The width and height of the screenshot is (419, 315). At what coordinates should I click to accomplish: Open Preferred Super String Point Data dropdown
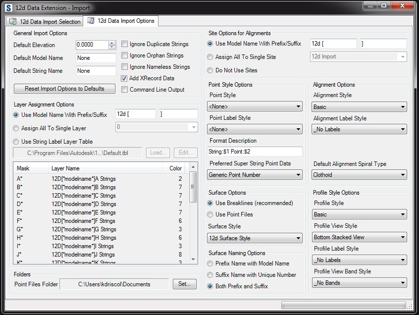click(x=255, y=175)
